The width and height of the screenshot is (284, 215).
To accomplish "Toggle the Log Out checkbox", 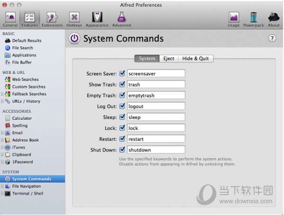I will tap(122, 106).
